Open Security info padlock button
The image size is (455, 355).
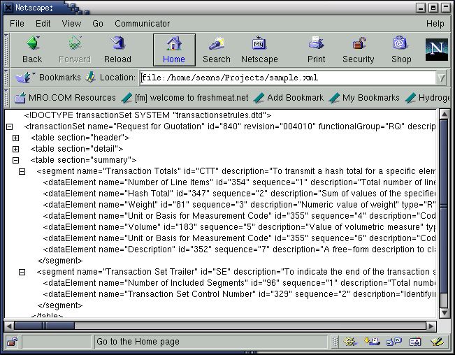[x=359, y=50]
